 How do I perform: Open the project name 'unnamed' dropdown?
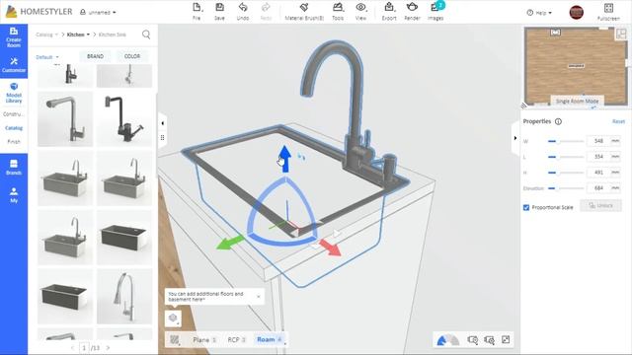(x=99, y=13)
